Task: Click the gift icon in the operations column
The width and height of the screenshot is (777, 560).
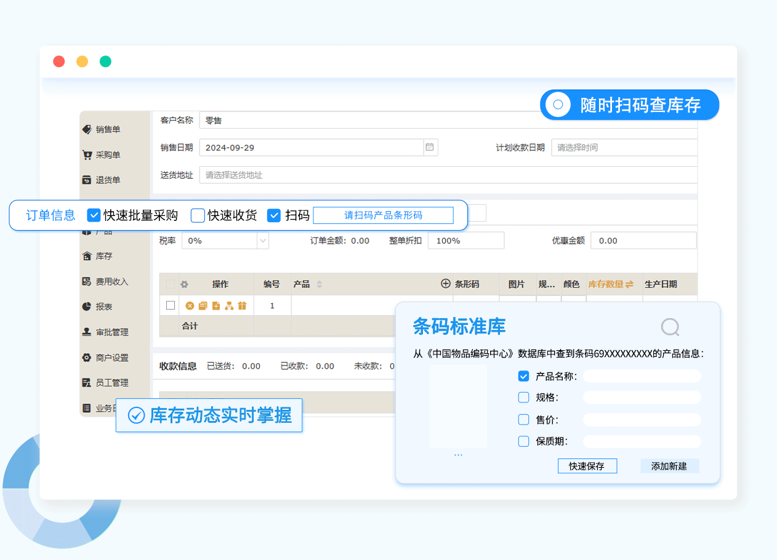Action: [242, 306]
